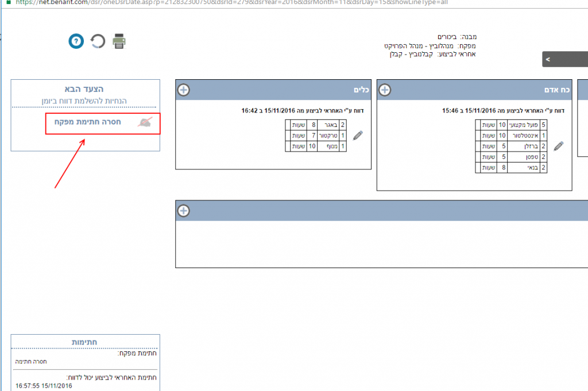Click the browser address bar URL
This screenshot has width=588, height=391.
point(230,2)
